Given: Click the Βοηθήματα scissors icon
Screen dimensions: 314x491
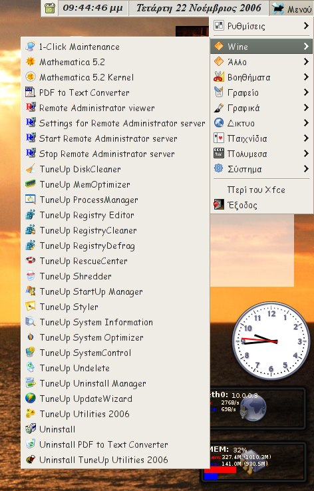Looking at the screenshot, I should [218, 77].
